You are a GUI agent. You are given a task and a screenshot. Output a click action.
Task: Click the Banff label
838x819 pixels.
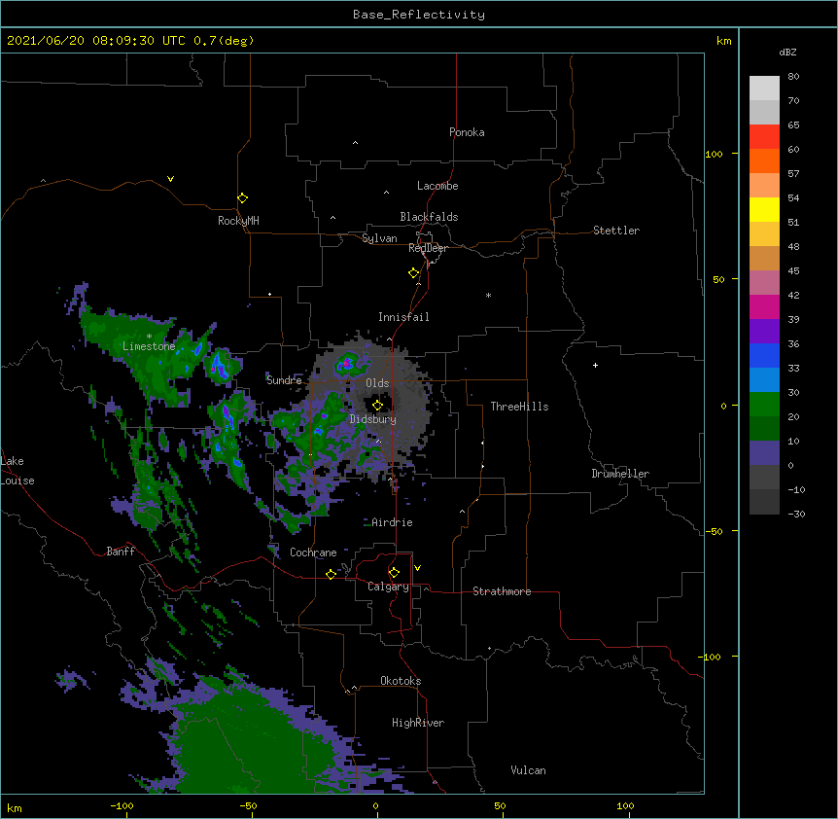pos(121,552)
